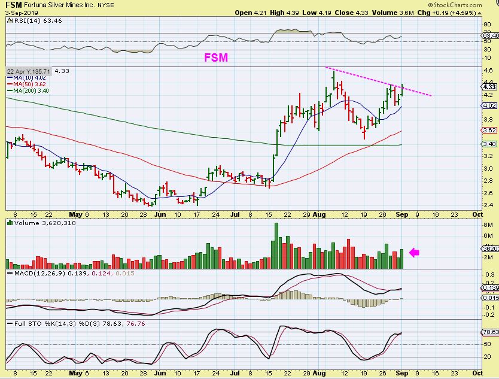The height and width of the screenshot is (379, 499).
Task: Click the 6M volume axis label
Action: point(488,236)
